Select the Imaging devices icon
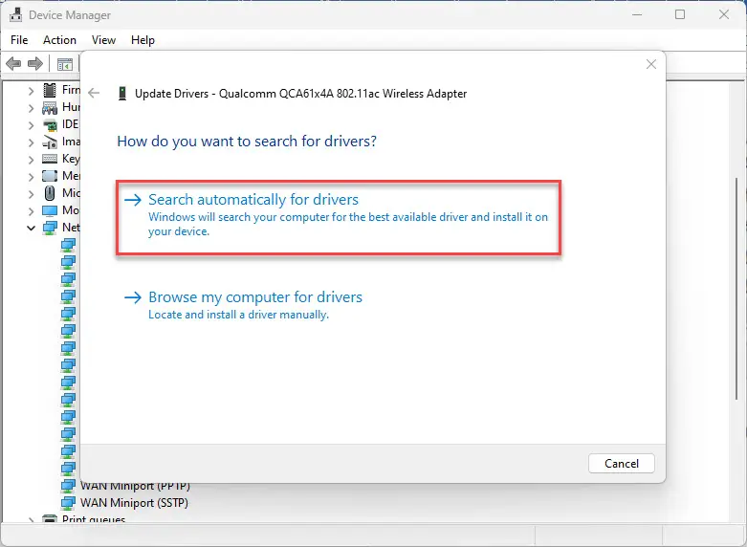747x547 pixels. pos(50,142)
